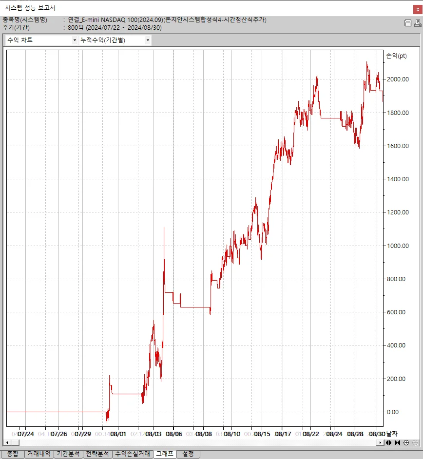Image resolution: width=423 pixels, height=459 pixels.
Task: Open the 거래내역 tab
Action: tap(38, 454)
